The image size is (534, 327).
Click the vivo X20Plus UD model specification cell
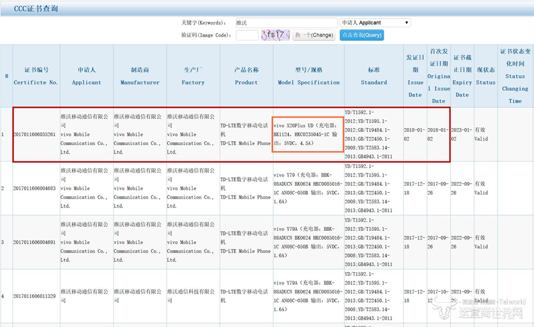(307, 134)
